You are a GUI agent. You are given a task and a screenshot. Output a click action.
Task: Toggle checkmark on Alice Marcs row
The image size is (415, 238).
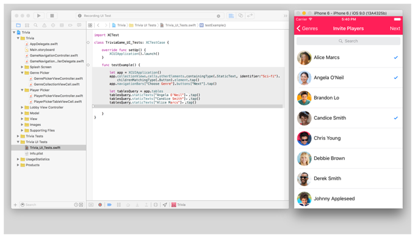[348, 57]
